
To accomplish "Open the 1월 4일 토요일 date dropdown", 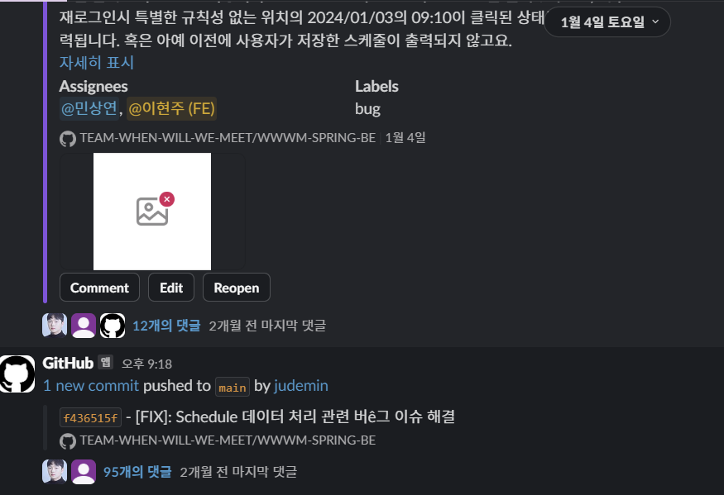I will pos(607,21).
